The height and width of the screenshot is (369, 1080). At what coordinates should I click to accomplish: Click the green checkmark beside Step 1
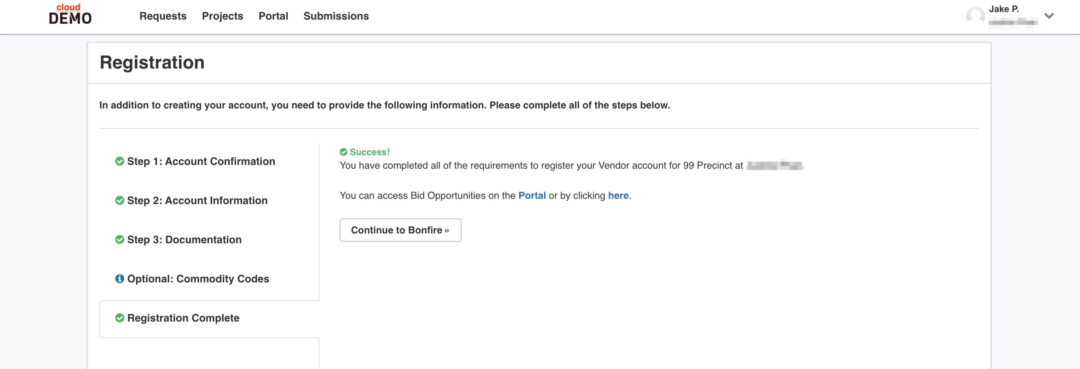pos(119,162)
